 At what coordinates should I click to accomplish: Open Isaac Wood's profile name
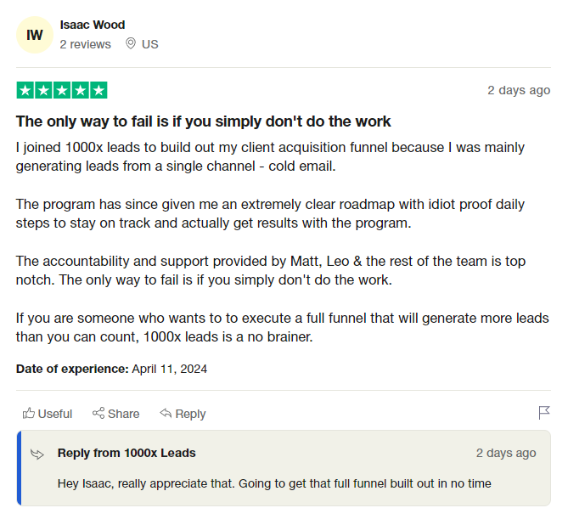tap(93, 25)
